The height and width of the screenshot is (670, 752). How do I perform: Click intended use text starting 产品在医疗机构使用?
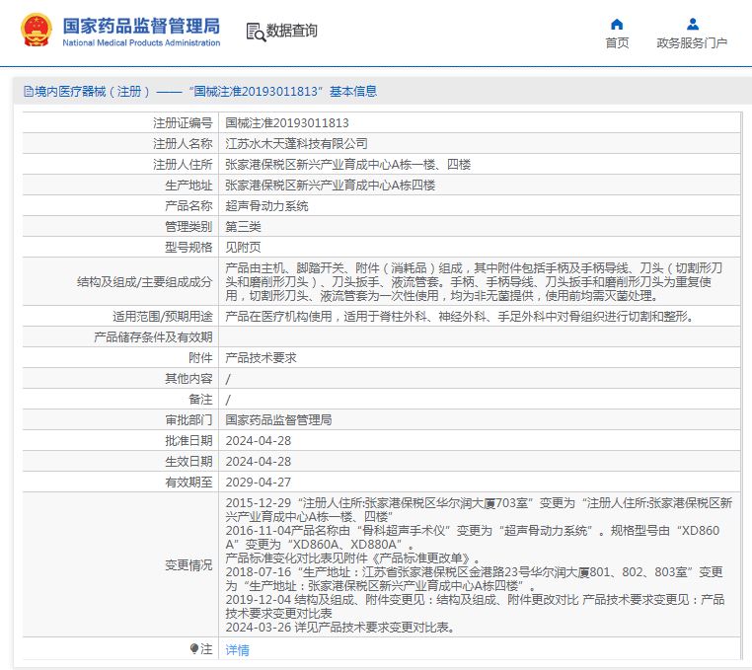pyautogui.click(x=460, y=316)
